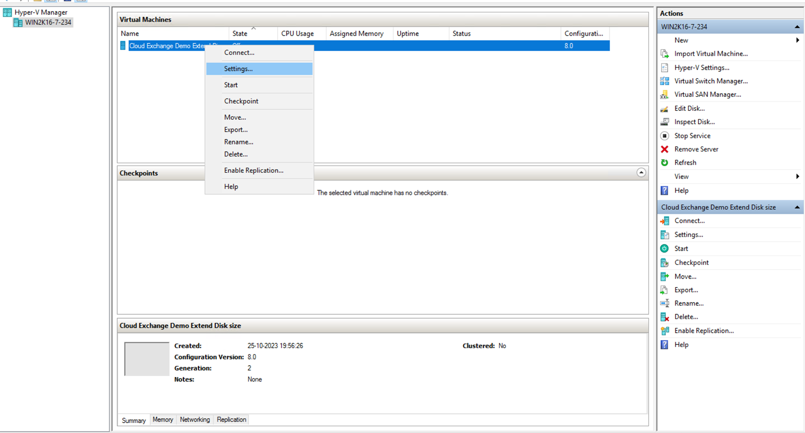Click the Help icon under WIN2K16-7-234 actions

click(665, 191)
